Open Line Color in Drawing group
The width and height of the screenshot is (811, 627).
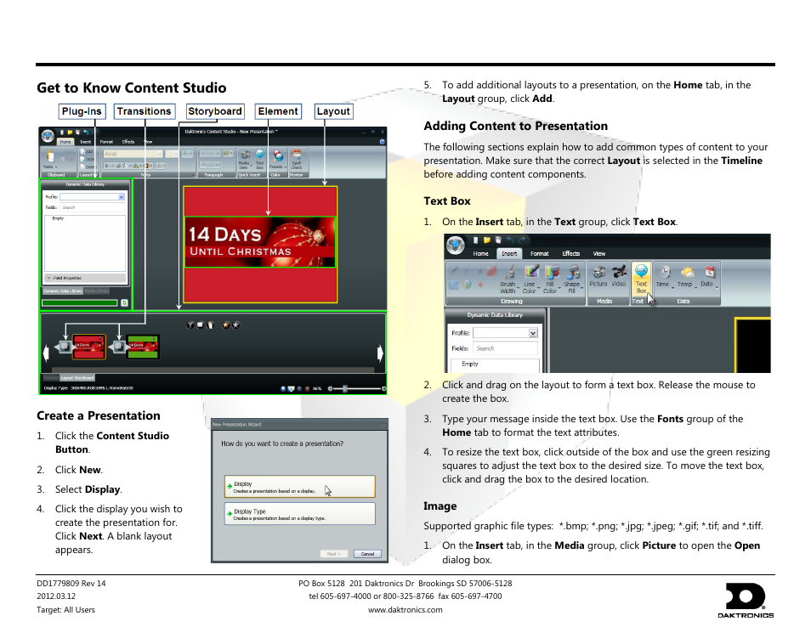tap(530, 280)
